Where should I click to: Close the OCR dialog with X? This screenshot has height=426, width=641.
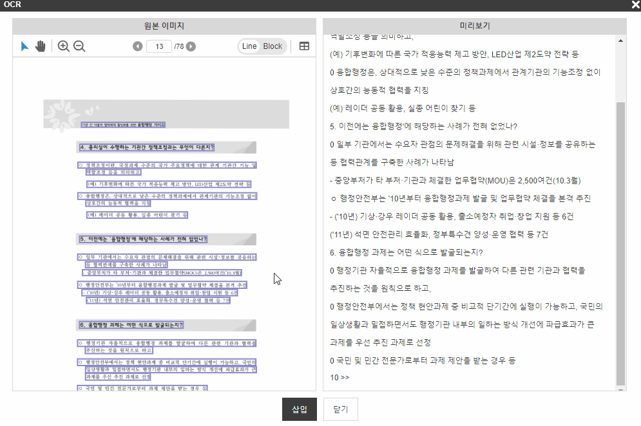coord(635,5)
